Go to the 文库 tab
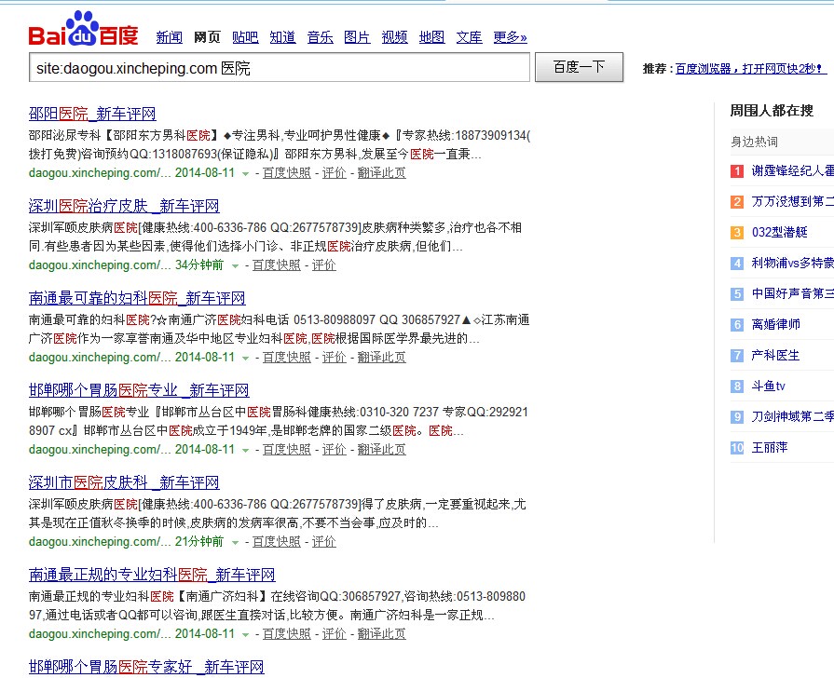Screen dimensions: 834x678 pos(469,37)
